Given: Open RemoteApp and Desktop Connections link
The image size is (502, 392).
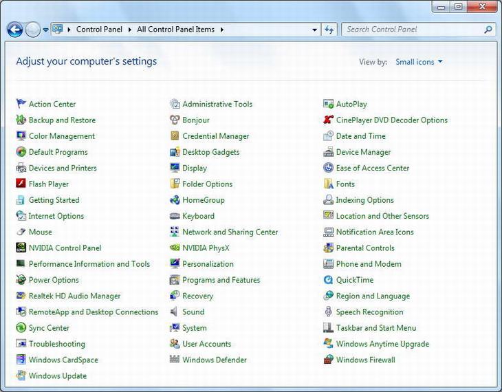Looking at the screenshot, I should (x=94, y=312).
